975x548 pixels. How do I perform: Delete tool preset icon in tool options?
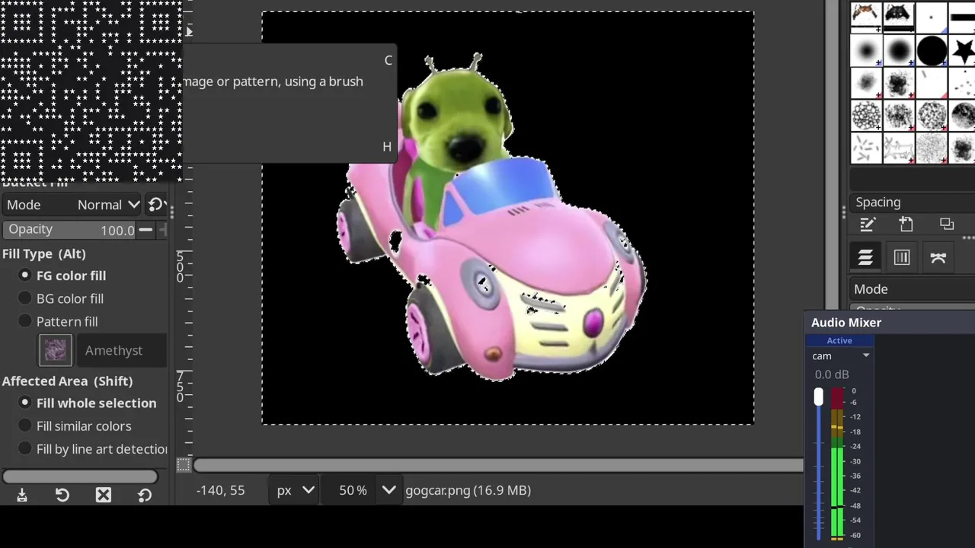point(104,495)
